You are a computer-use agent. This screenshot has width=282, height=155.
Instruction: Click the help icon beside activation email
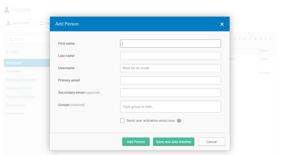coord(179,121)
